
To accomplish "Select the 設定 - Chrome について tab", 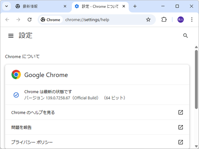I will [98, 6].
